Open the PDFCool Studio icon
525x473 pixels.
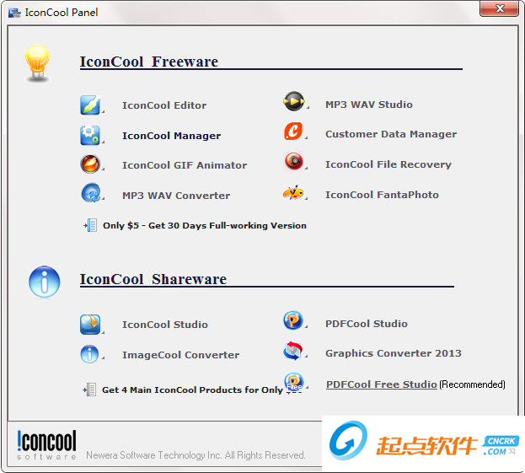[293, 320]
